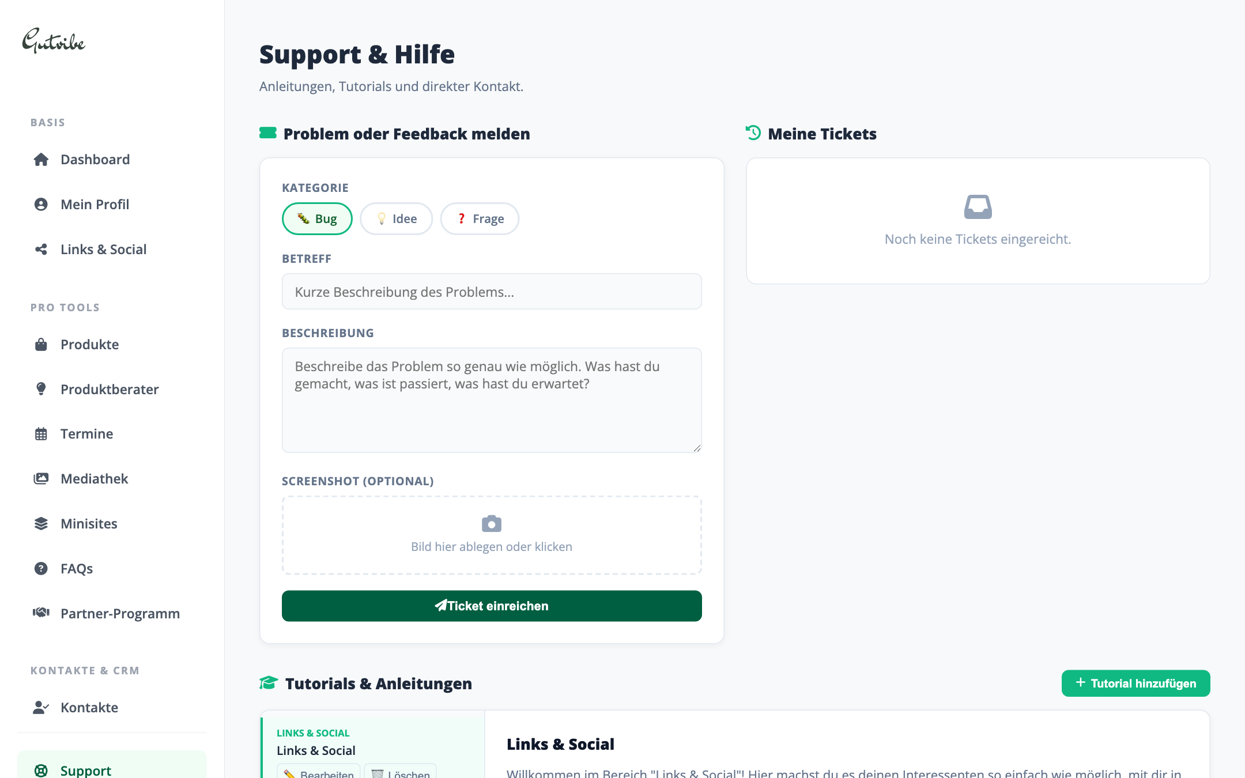Open Mein Profil via the person icon
The image size is (1245, 778).
click(41, 204)
